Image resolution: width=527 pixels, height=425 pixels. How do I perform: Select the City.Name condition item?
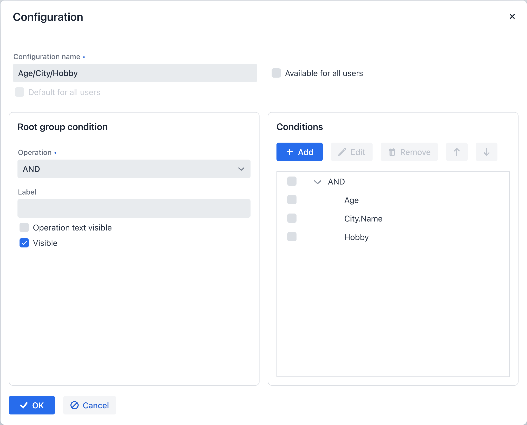pyautogui.click(x=364, y=218)
